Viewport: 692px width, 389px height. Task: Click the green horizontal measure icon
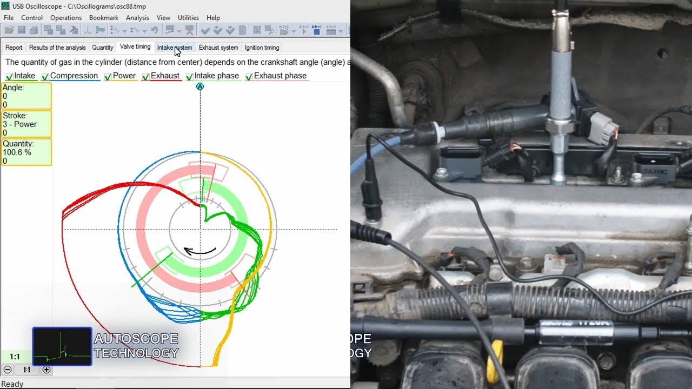click(100, 30)
